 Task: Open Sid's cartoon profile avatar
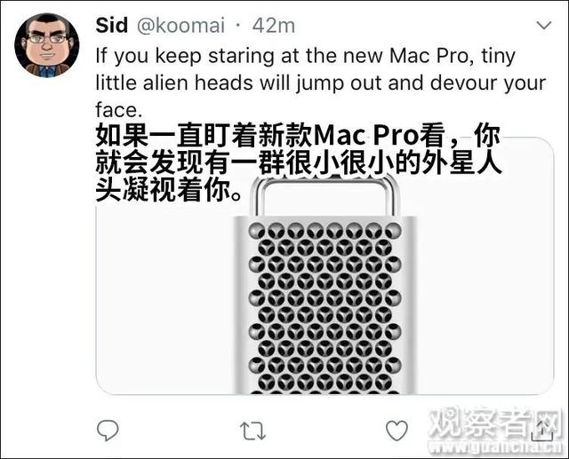[x=47, y=45]
